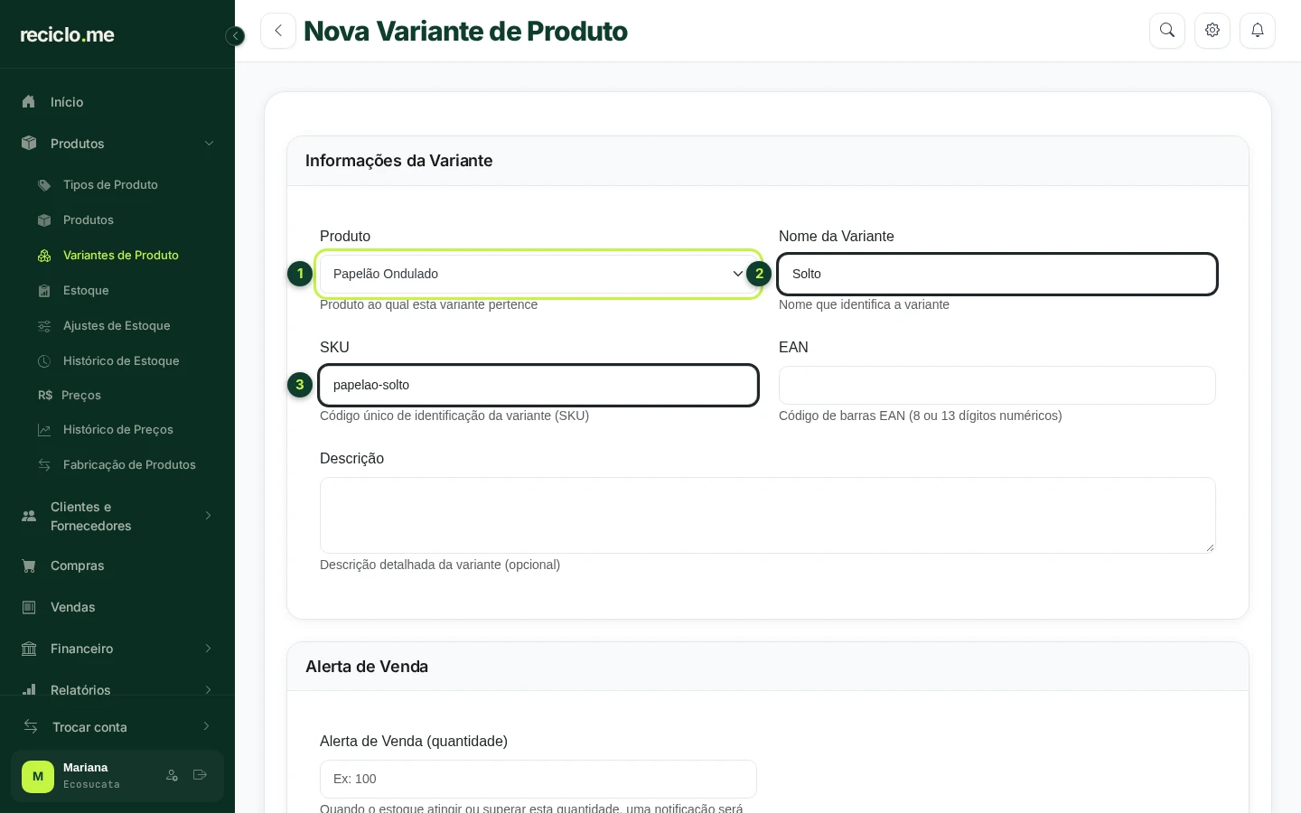Screen dimensions: 1301x813
Task: Click the Informações da Variante heading
Action: coord(398,161)
